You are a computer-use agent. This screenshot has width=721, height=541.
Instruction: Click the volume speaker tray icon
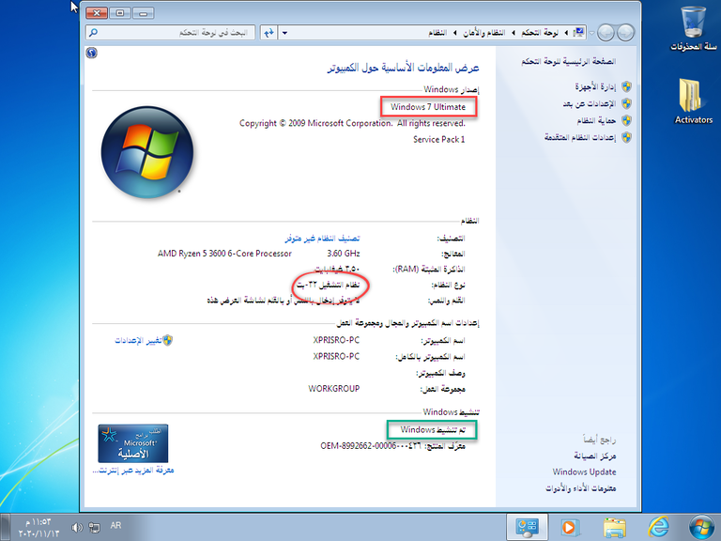(77, 527)
